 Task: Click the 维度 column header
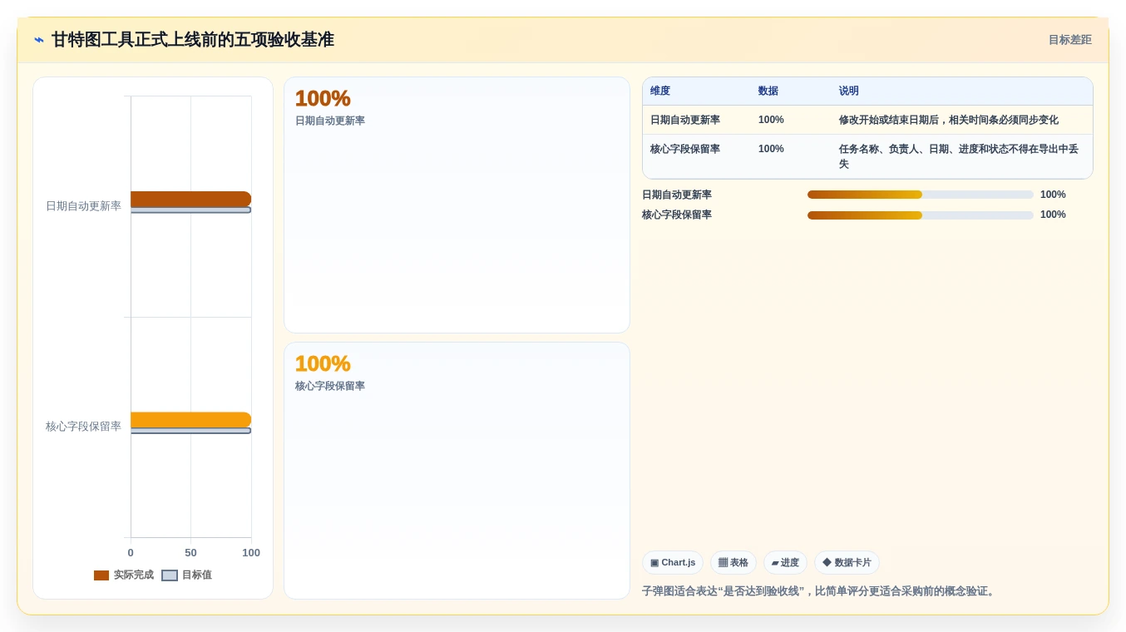pyautogui.click(x=660, y=91)
